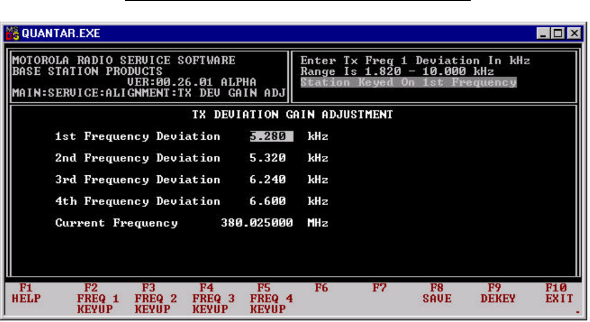
Task: Choose F4 FREQ 3 KEYUP
Action: click(213, 299)
